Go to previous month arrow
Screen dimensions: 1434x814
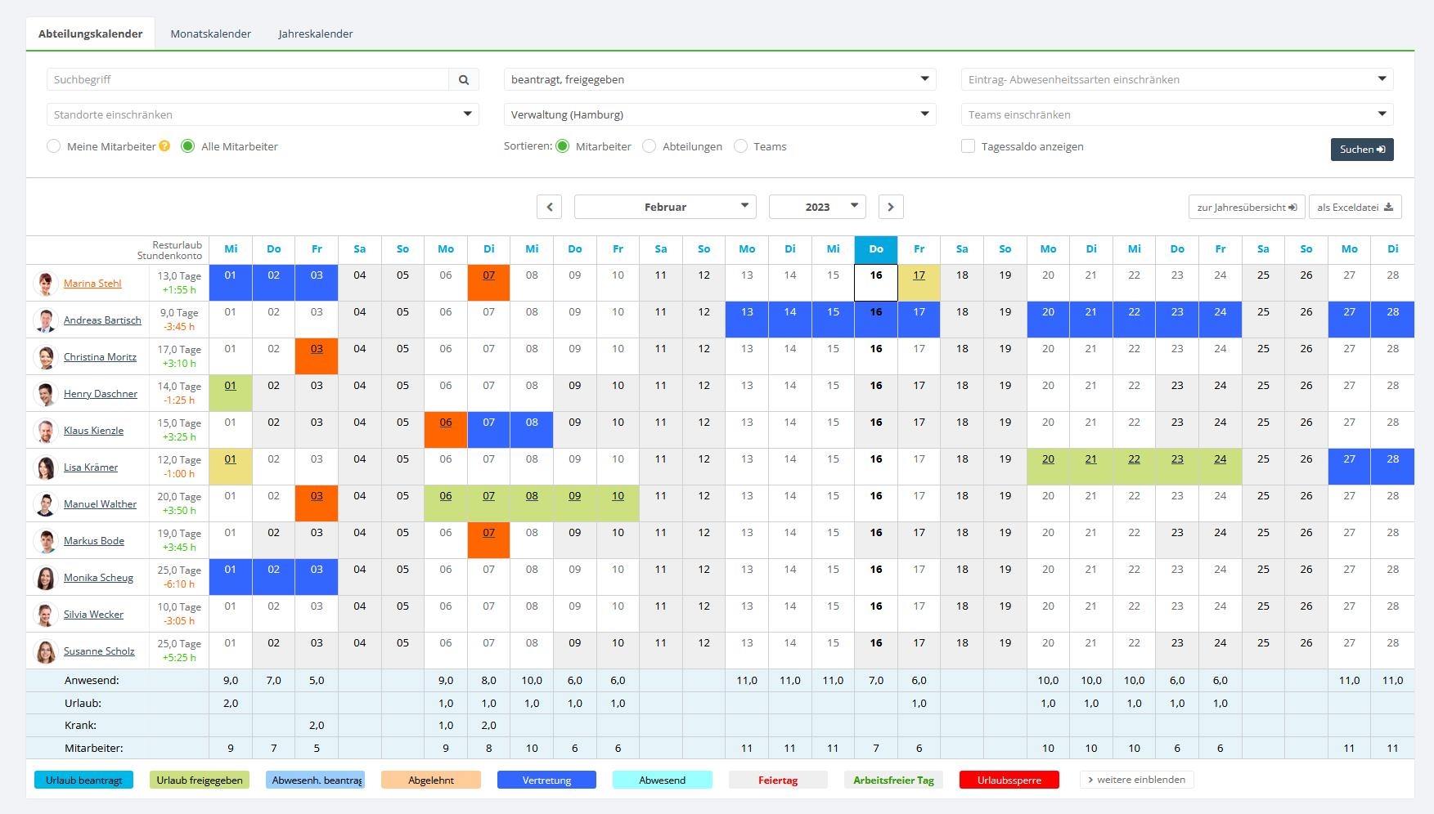tap(550, 207)
